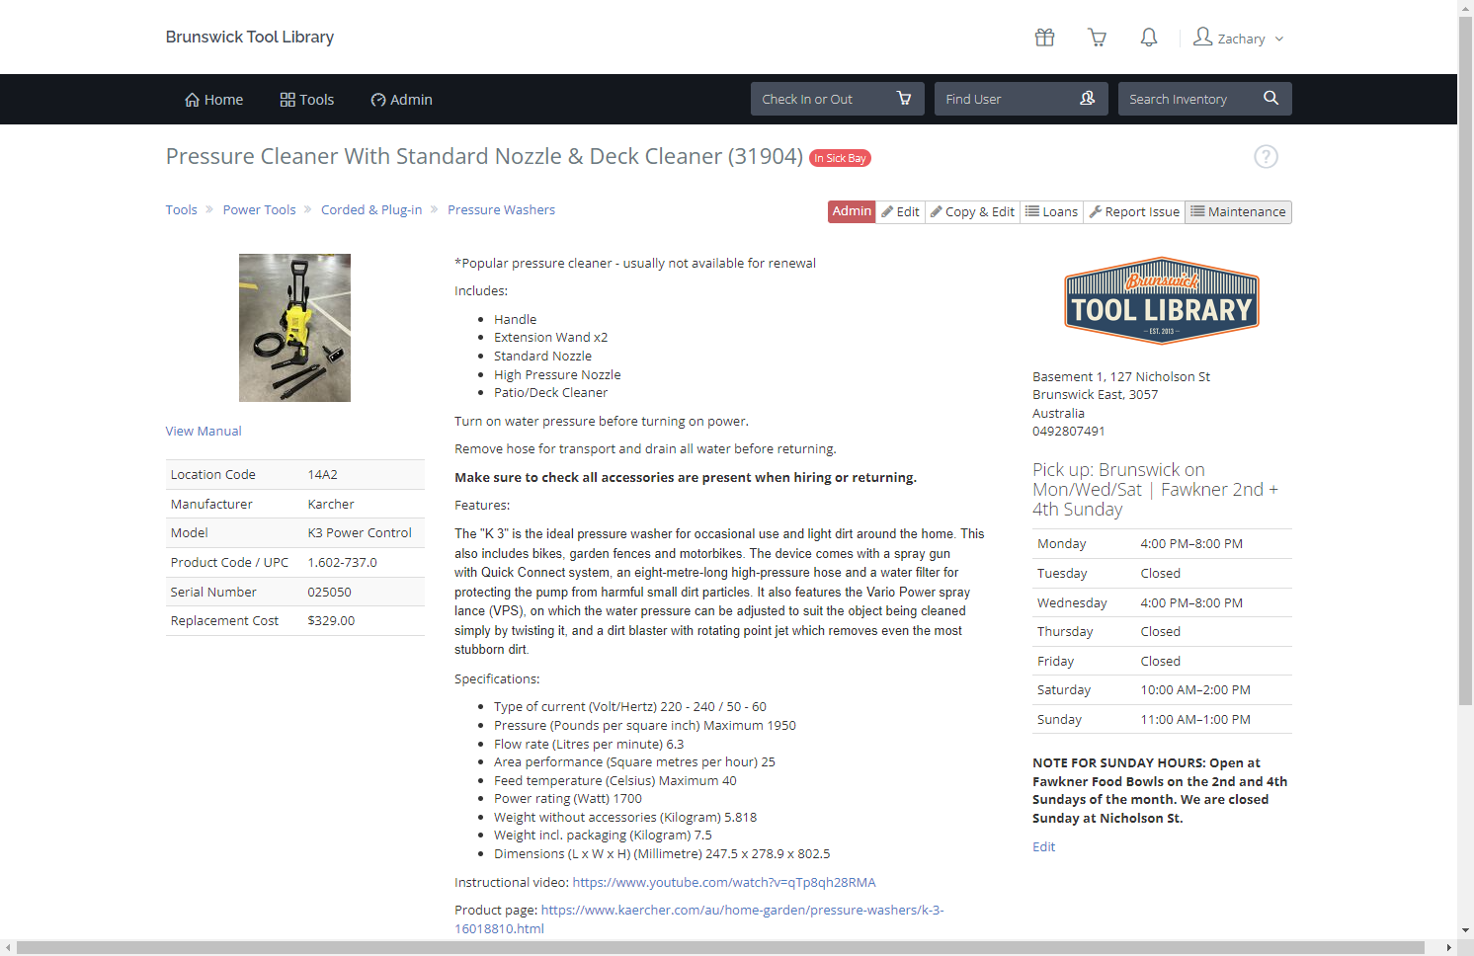1474x956 pixels.
Task: Open the YouTube instructional video link
Action: [724, 883]
